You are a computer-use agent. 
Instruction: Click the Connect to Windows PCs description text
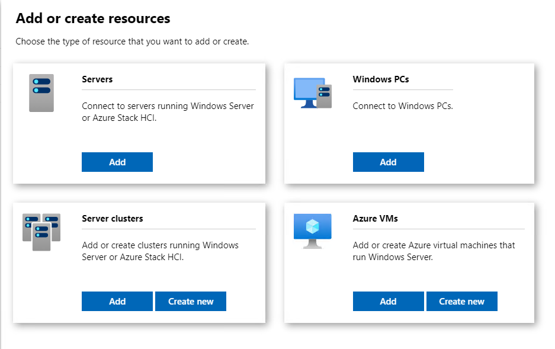click(403, 105)
